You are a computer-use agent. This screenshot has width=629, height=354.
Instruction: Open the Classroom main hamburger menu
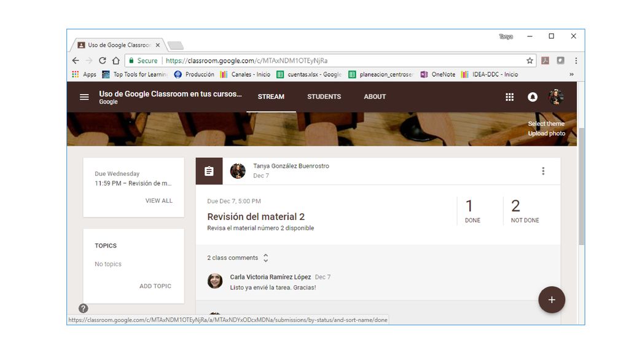84,97
